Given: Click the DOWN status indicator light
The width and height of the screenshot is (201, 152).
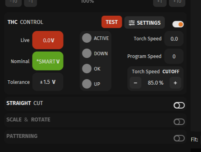Looking at the screenshot, I should [87, 53].
